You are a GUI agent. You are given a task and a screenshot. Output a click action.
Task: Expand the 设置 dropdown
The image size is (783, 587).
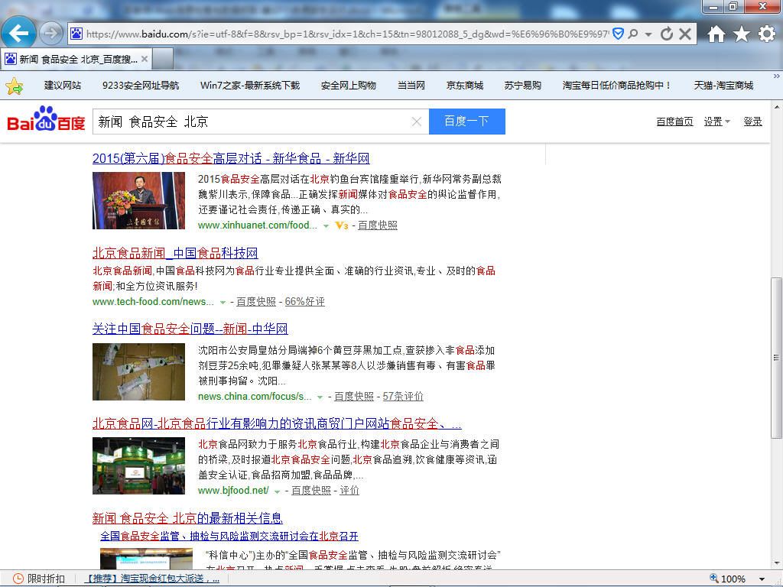716,122
